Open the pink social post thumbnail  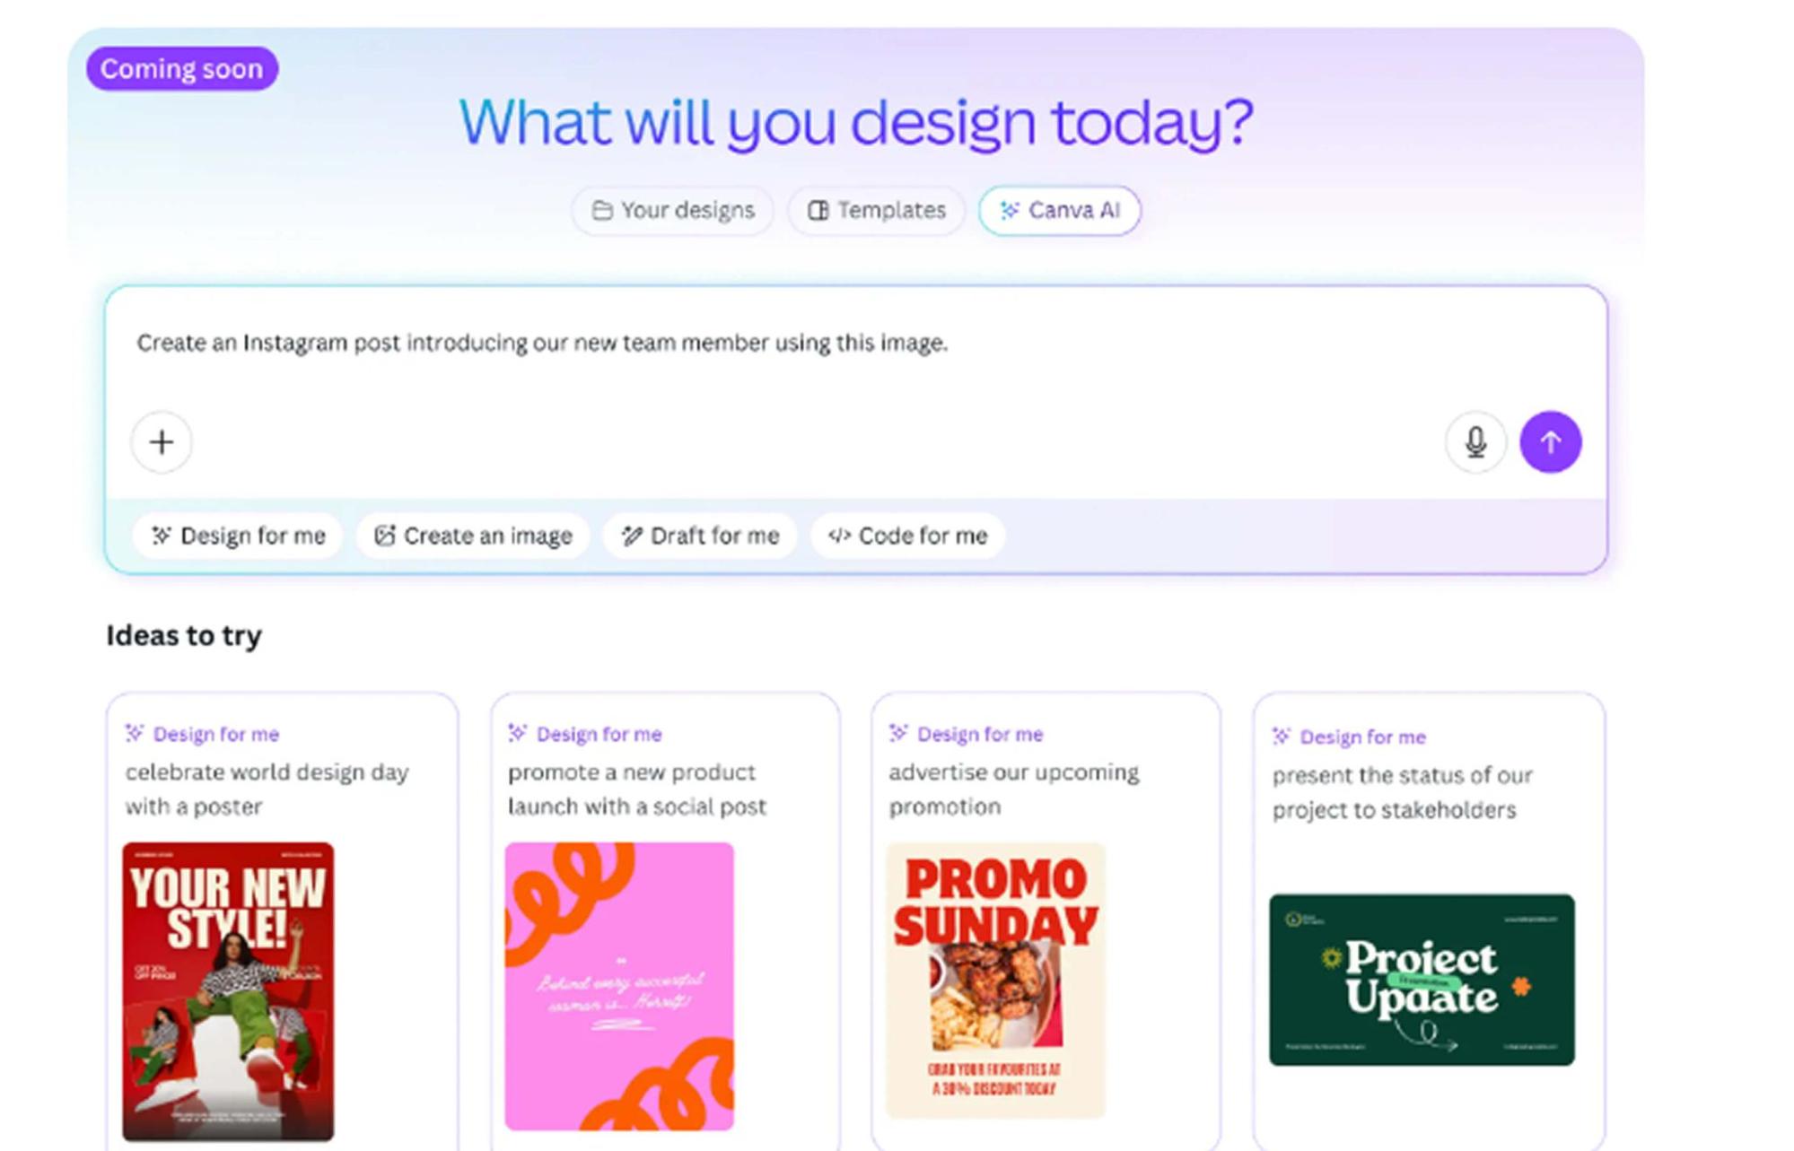[619, 986]
